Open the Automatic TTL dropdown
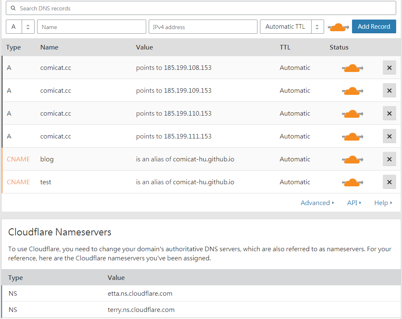402x319 pixels. pos(292,26)
